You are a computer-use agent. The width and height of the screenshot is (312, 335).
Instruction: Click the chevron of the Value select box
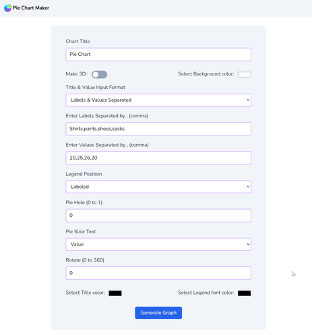(248, 244)
